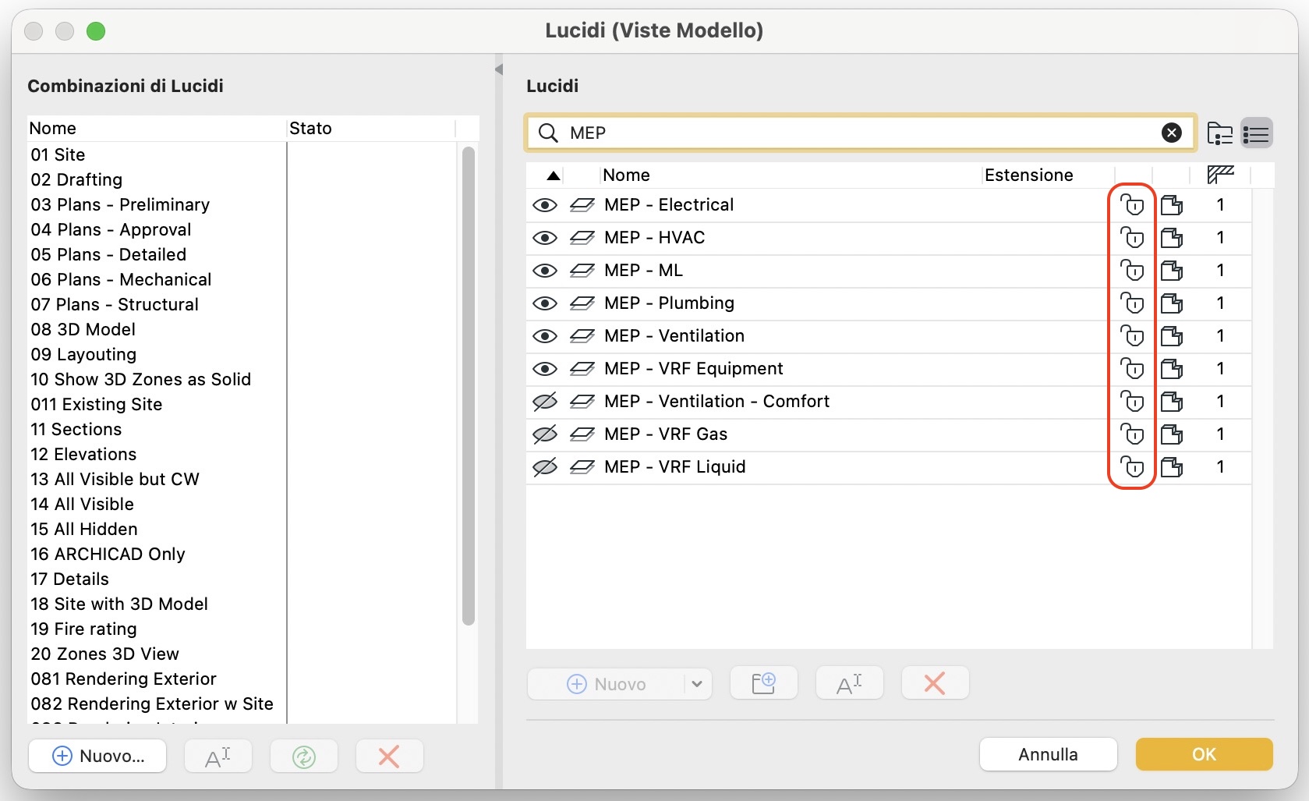
Task: Select 081 Rendering Exterior combination
Action: (x=123, y=679)
